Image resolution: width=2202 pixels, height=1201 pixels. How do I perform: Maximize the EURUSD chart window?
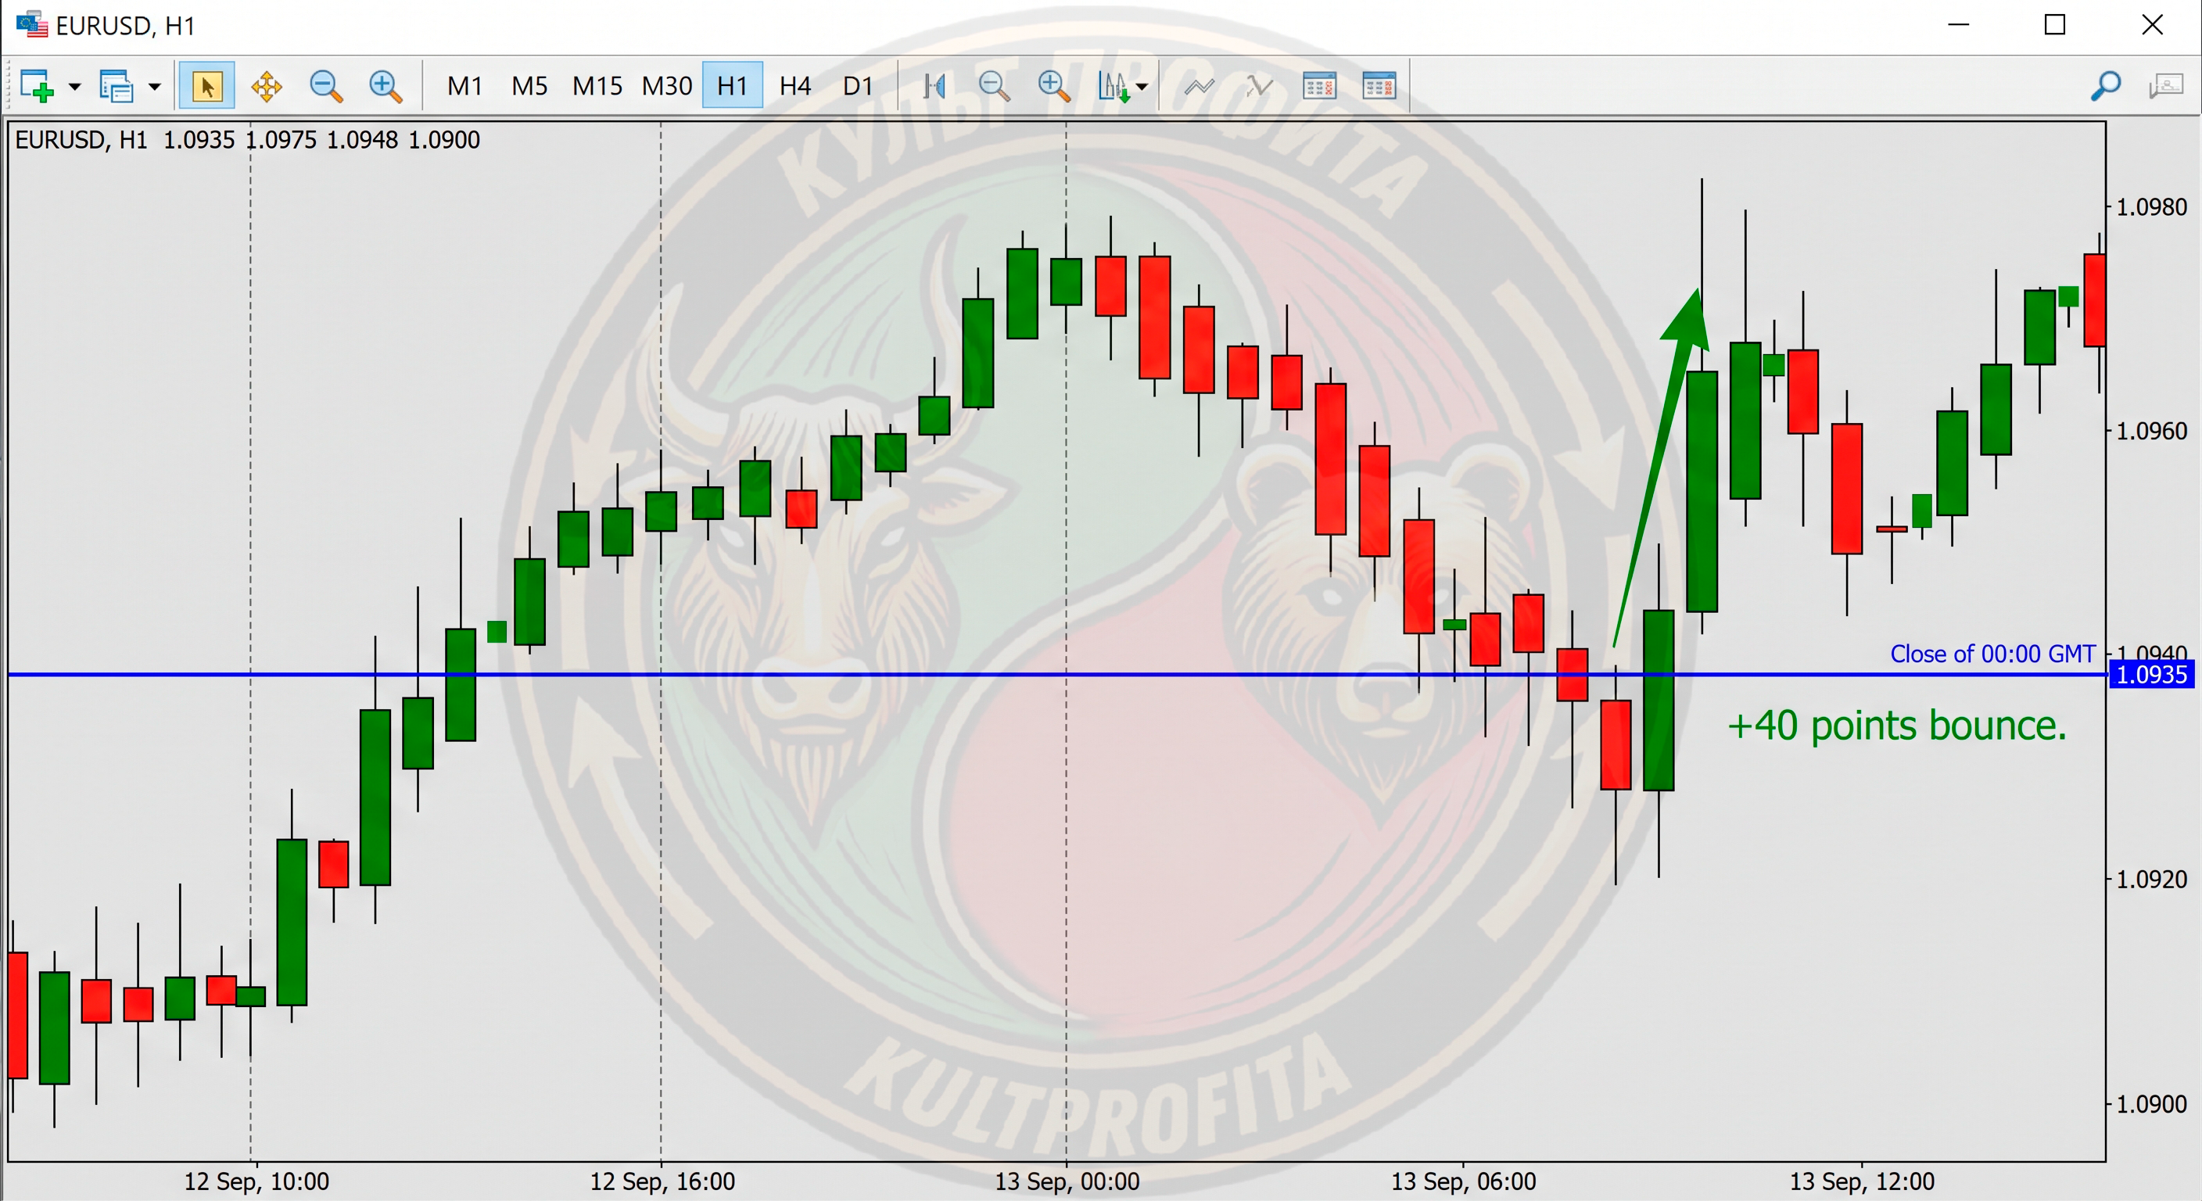2055,25
